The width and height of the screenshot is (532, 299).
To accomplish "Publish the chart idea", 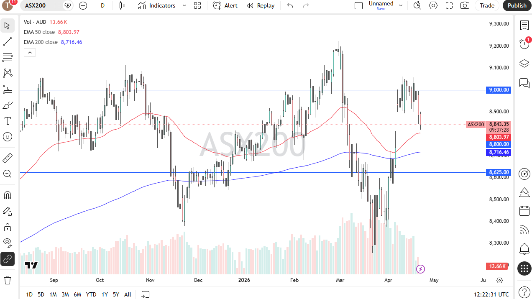I will coord(517,5).
